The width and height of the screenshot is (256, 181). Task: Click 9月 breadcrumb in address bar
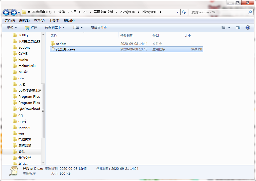click(x=74, y=12)
